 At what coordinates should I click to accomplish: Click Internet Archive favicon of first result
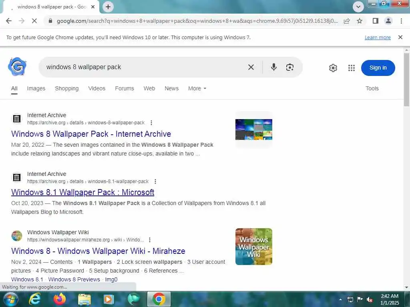(x=17, y=119)
